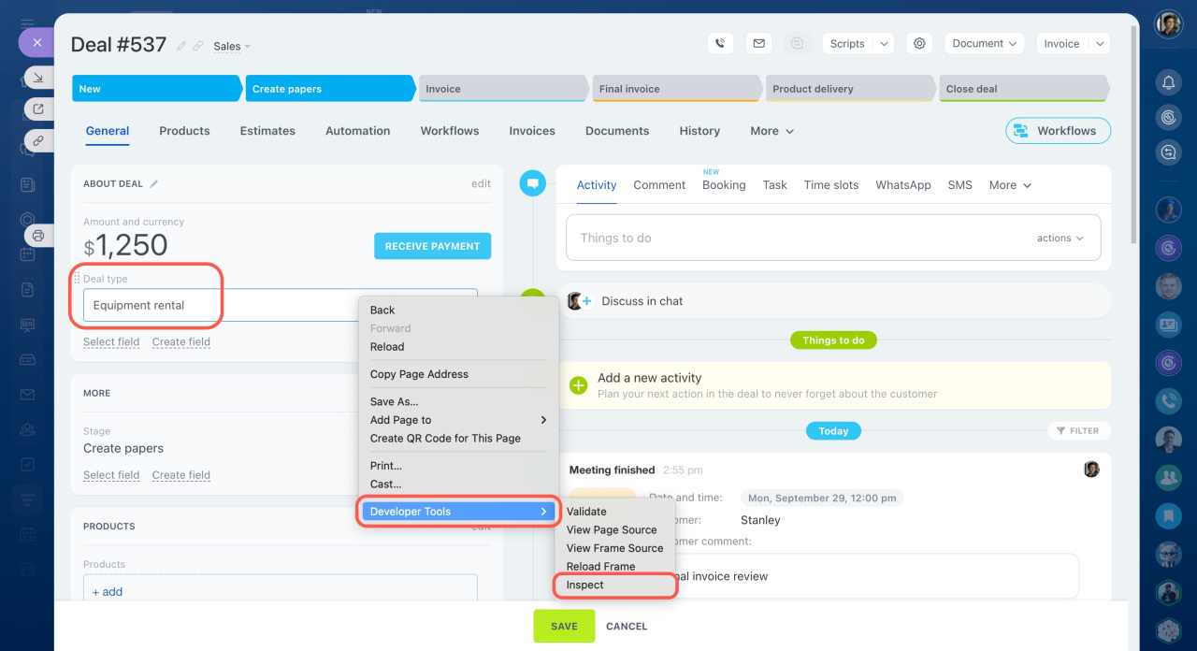This screenshot has height=651, width=1197.
Task: Click green plus Add new activity icon
Action: [579, 385]
